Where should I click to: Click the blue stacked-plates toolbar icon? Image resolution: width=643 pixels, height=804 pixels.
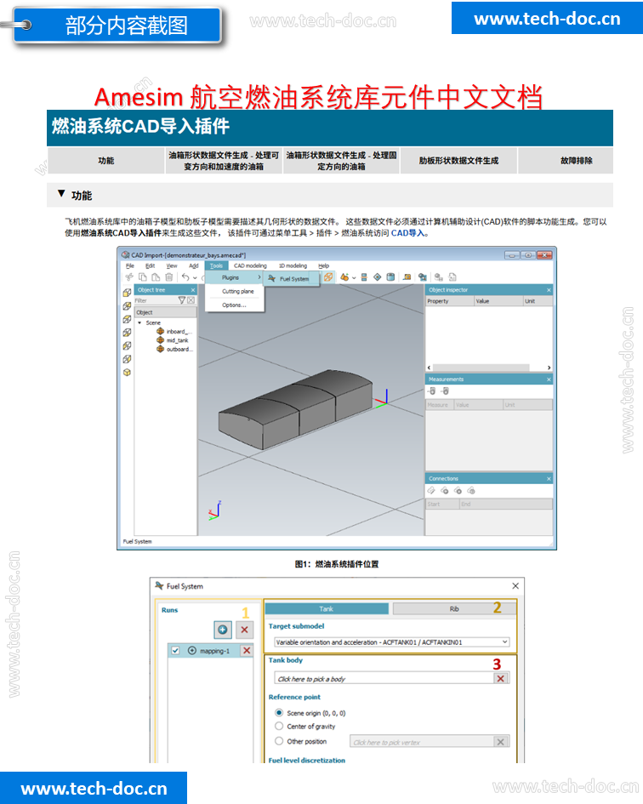[x=364, y=277]
